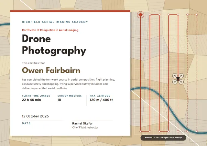Click the Survey Missions label
Screen dimensions: 207x146
70,96
